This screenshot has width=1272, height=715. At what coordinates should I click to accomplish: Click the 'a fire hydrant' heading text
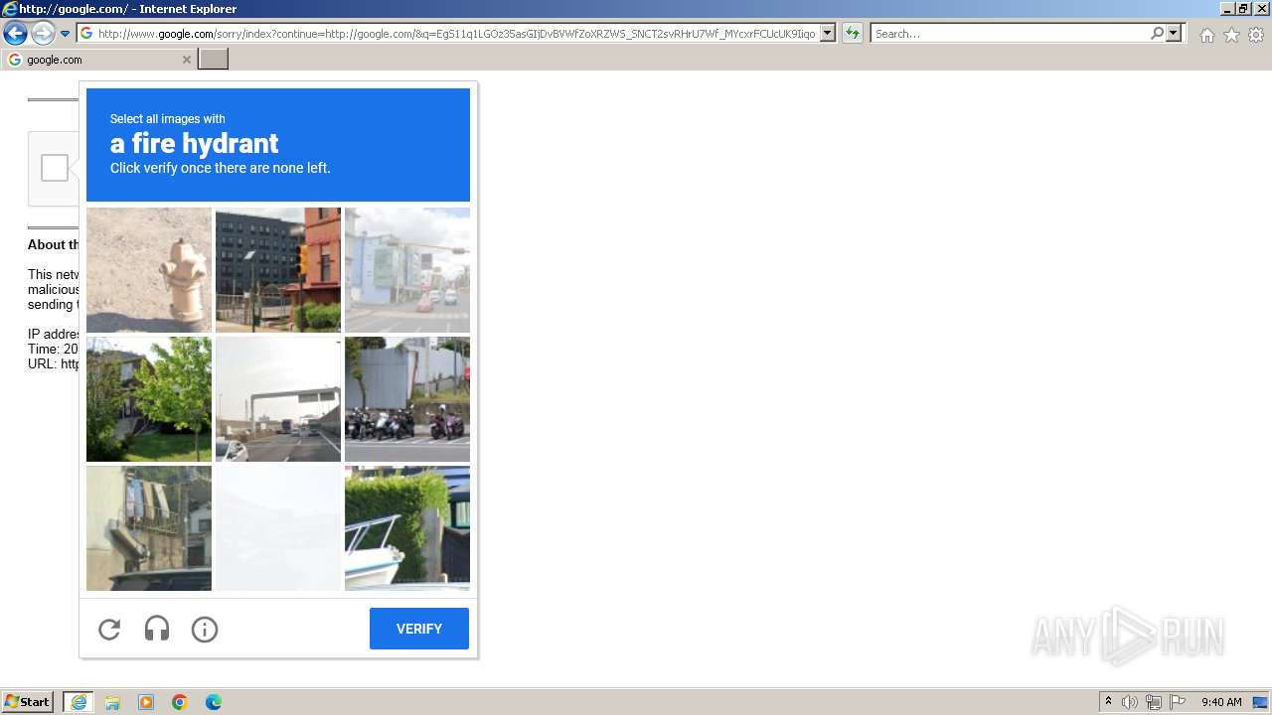click(195, 144)
